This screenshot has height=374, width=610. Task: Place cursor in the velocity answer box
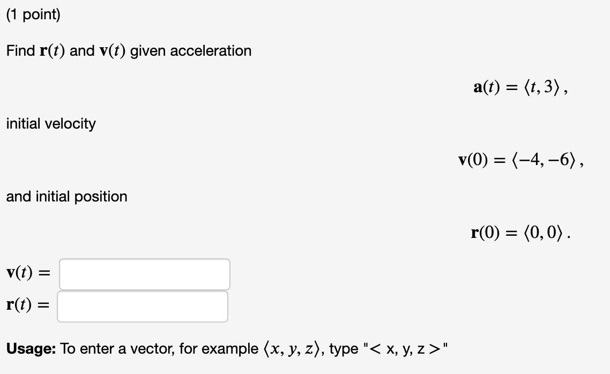145,274
